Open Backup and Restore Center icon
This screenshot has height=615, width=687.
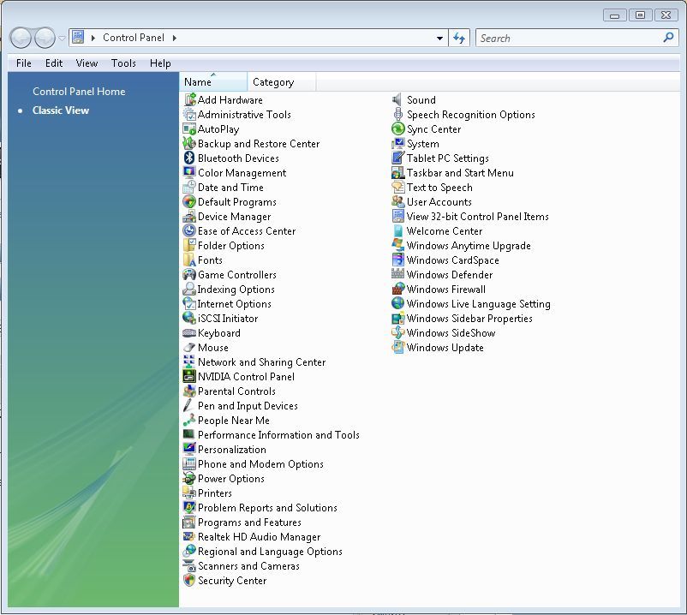(x=189, y=144)
